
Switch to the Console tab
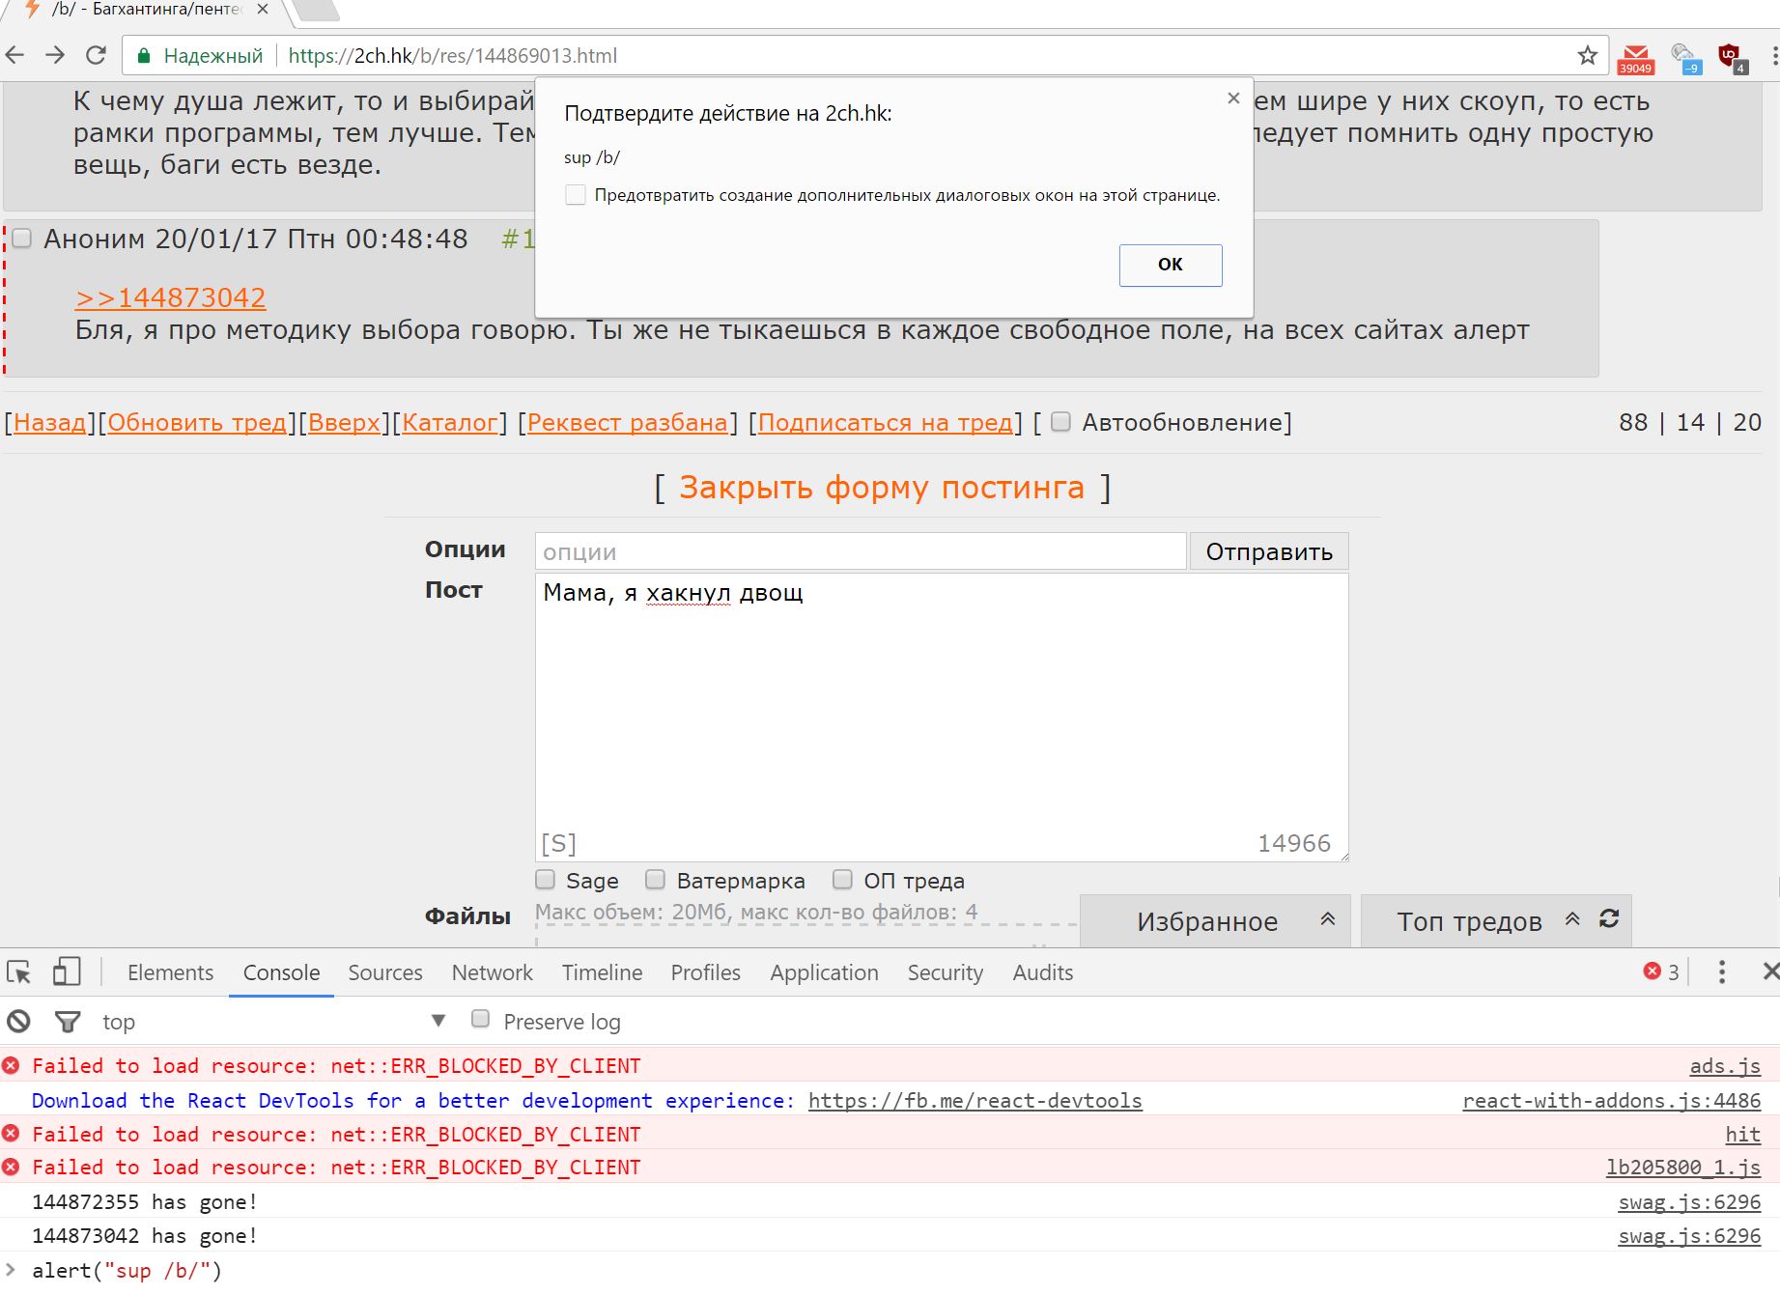click(281, 972)
